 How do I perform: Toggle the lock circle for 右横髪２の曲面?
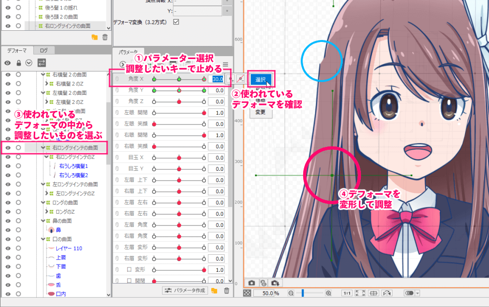tap(19, 74)
